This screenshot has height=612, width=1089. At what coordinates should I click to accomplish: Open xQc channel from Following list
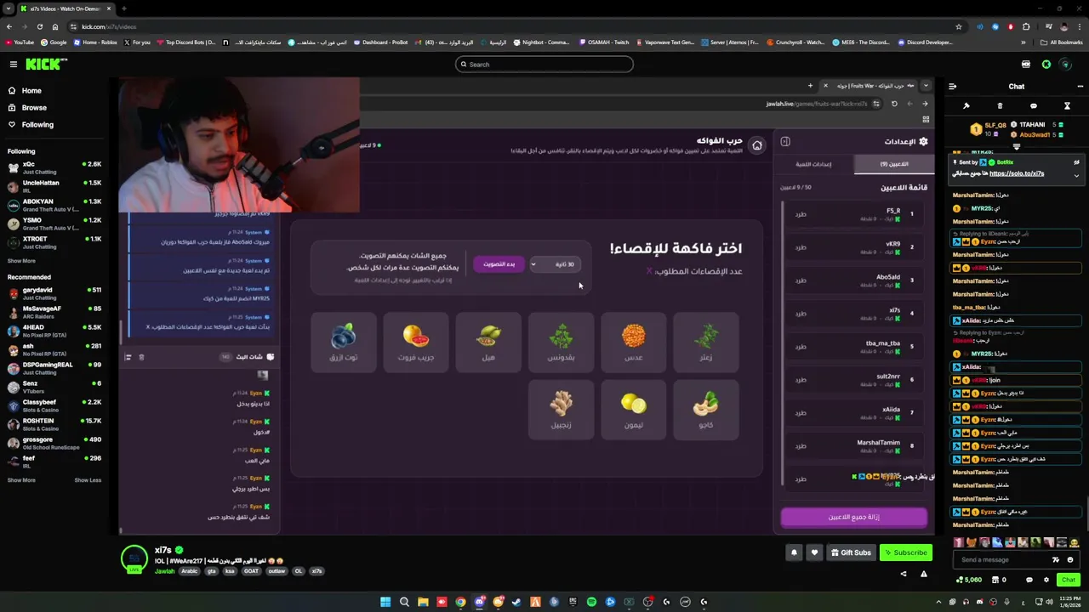54,167
